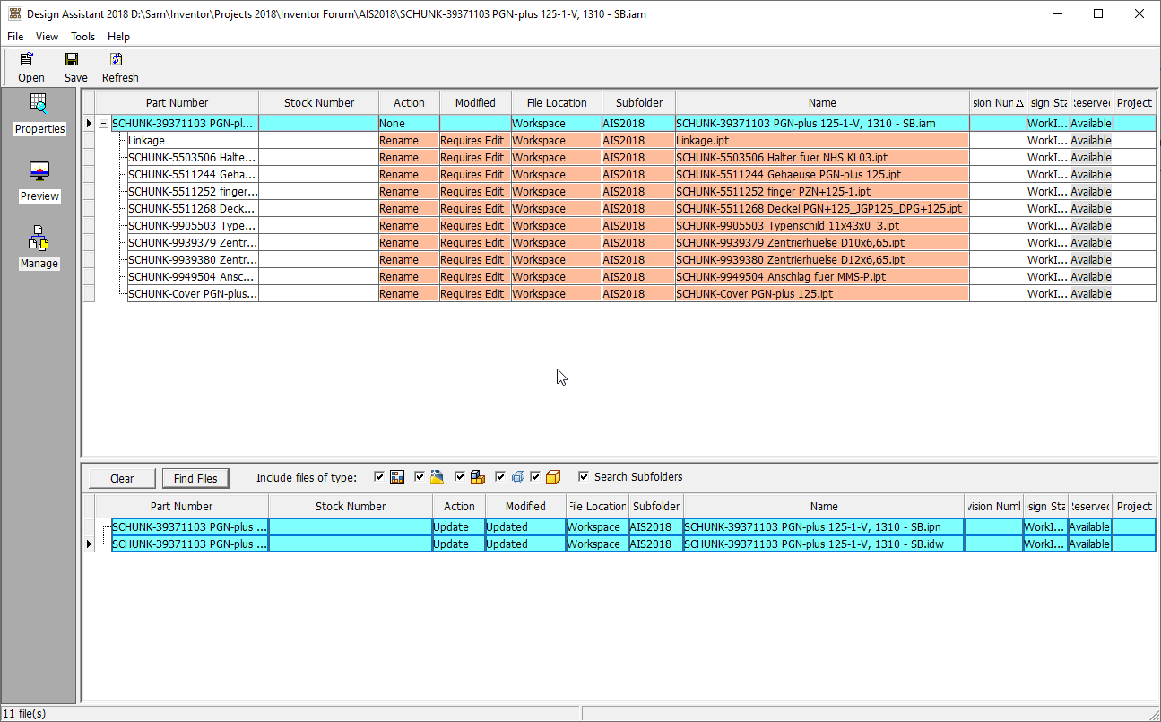1161x722 pixels.
Task: Open the Tools menu
Action: click(82, 37)
